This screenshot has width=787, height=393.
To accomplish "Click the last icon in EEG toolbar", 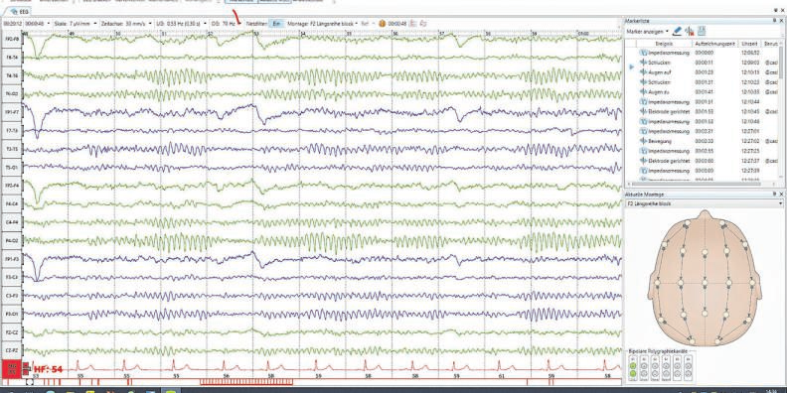I will [x=423, y=23].
